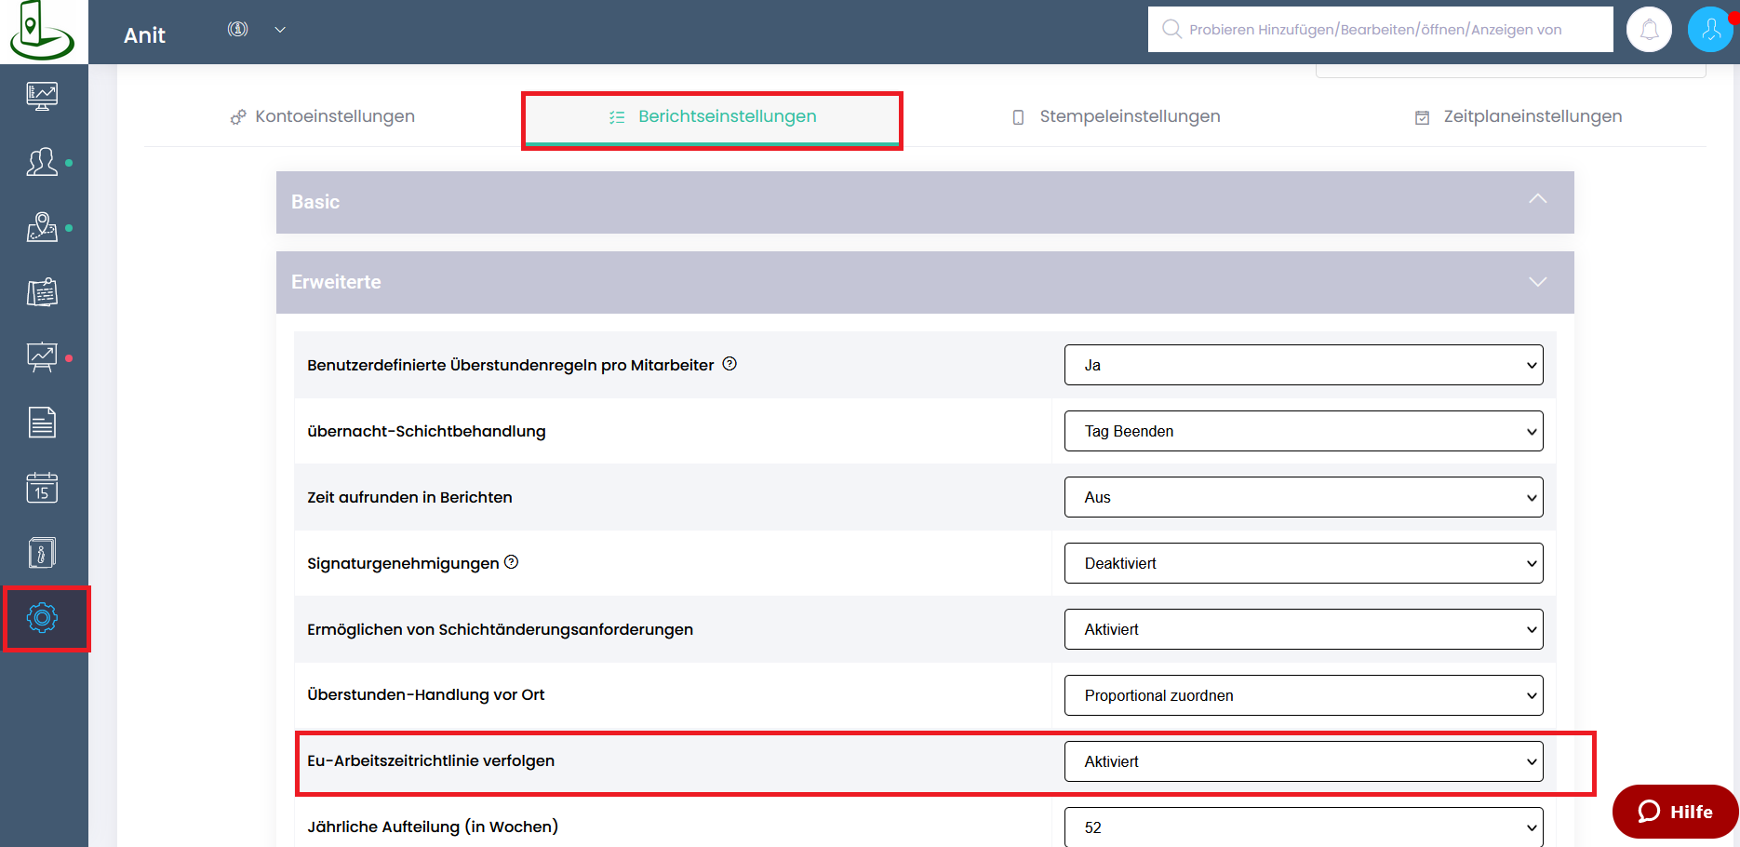The image size is (1740, 847).
Task: Collapse the Erweiterte section
Action: coord(924,282)
